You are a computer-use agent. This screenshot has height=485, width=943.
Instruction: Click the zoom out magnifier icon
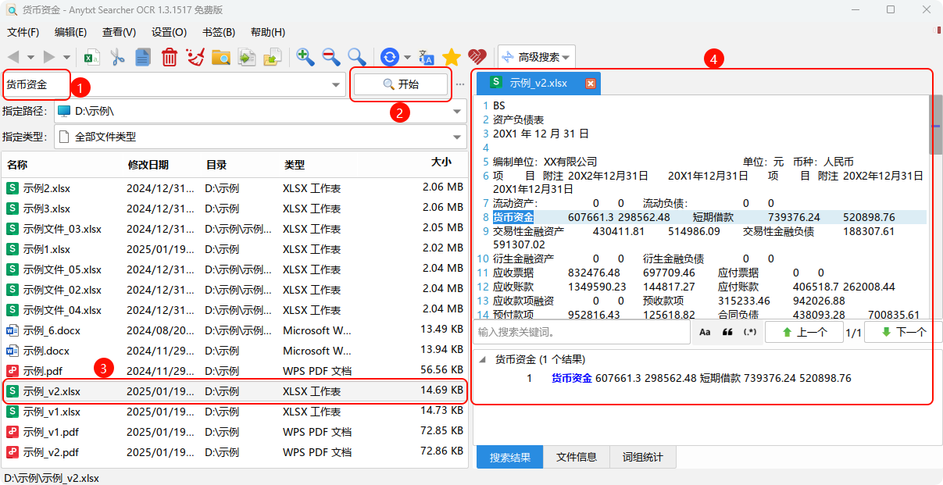330,57
